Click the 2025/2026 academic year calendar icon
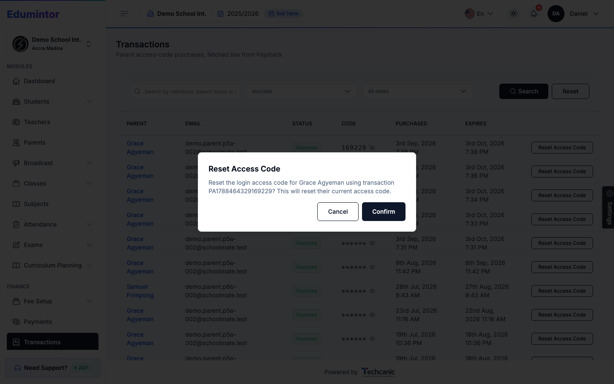This screenshot has height=384, width=614. click(x=220, y=14)
